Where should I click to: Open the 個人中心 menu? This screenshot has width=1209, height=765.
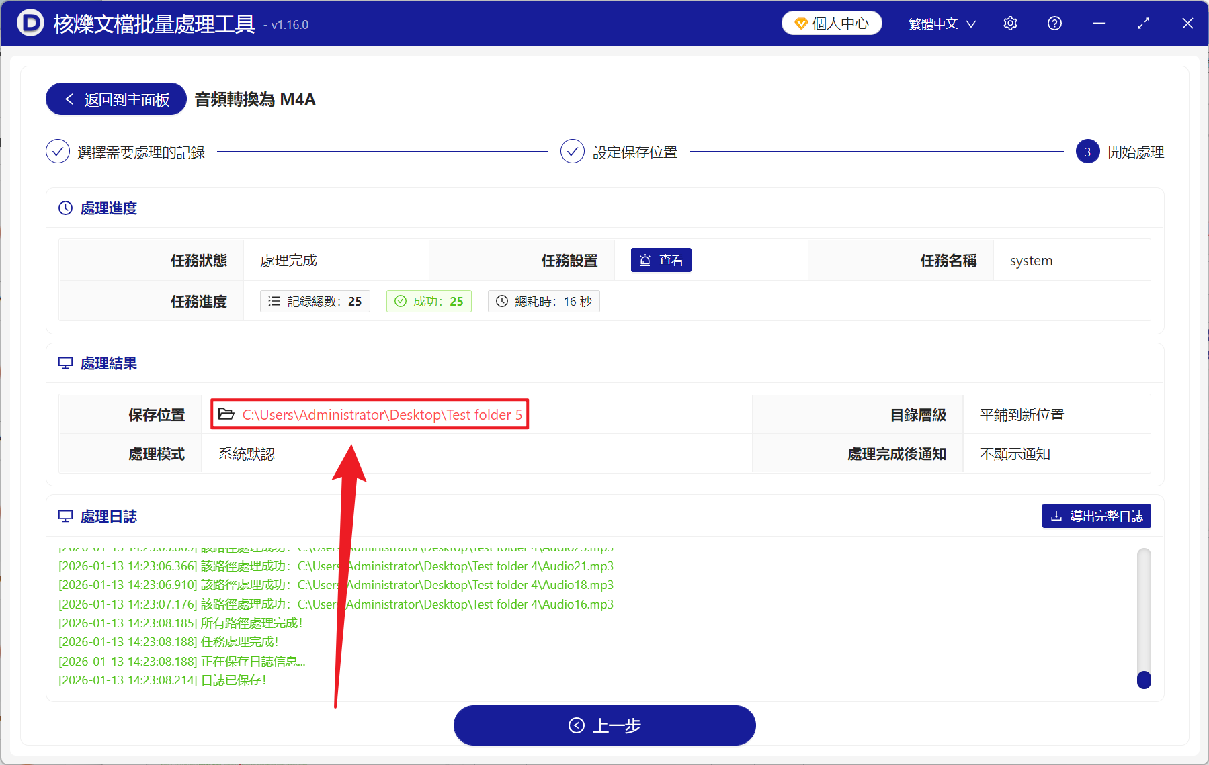tap(831, 22)
